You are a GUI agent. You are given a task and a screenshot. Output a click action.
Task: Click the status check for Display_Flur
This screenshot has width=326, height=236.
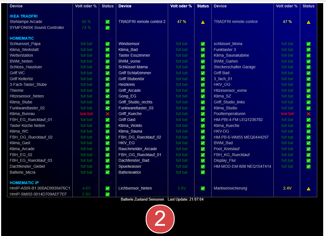[308, 161]
